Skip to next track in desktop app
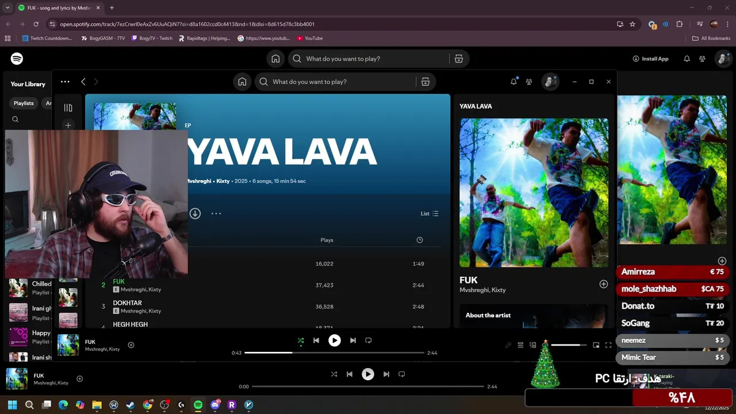This screenshot has width=736, height=414. (x=353, y=340)
